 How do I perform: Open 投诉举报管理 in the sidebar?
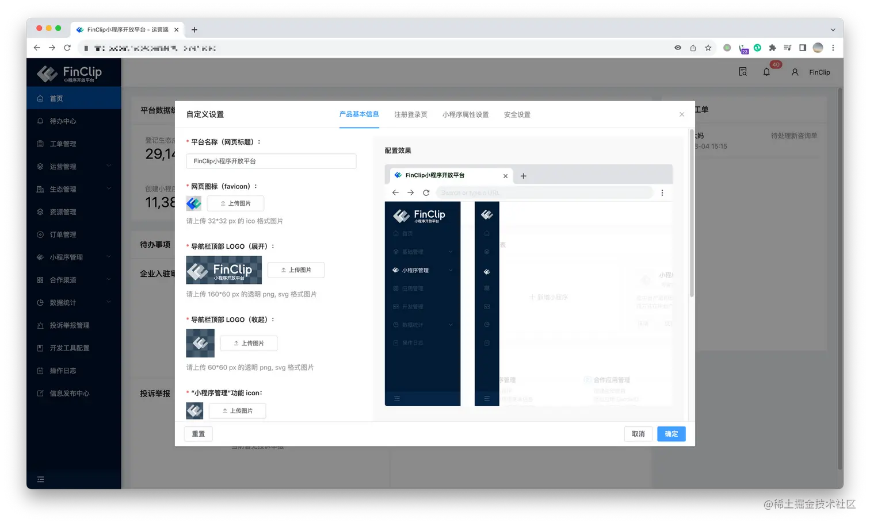74,325
